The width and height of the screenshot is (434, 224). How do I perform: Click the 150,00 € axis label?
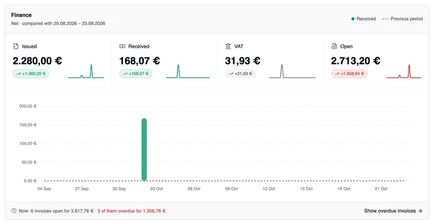click(x=28, y=125)
